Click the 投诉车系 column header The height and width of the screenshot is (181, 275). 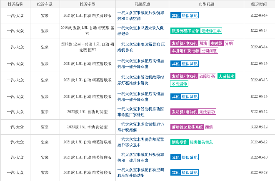(45, 4)
